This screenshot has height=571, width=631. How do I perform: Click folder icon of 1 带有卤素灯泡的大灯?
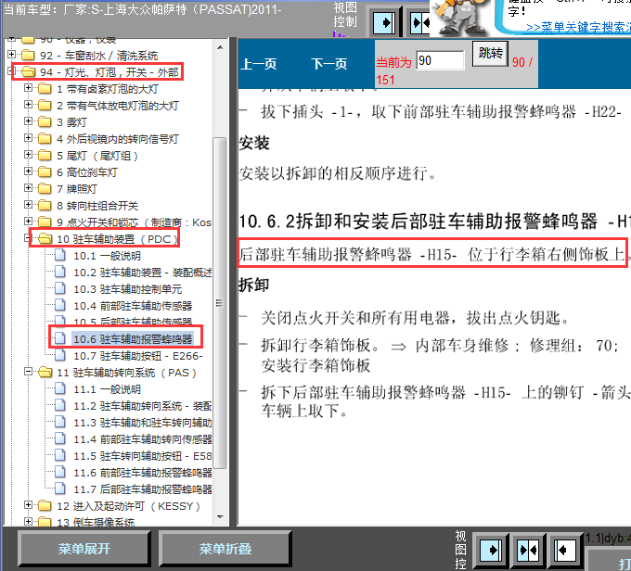pyautogui.click(x=45, y=88)
